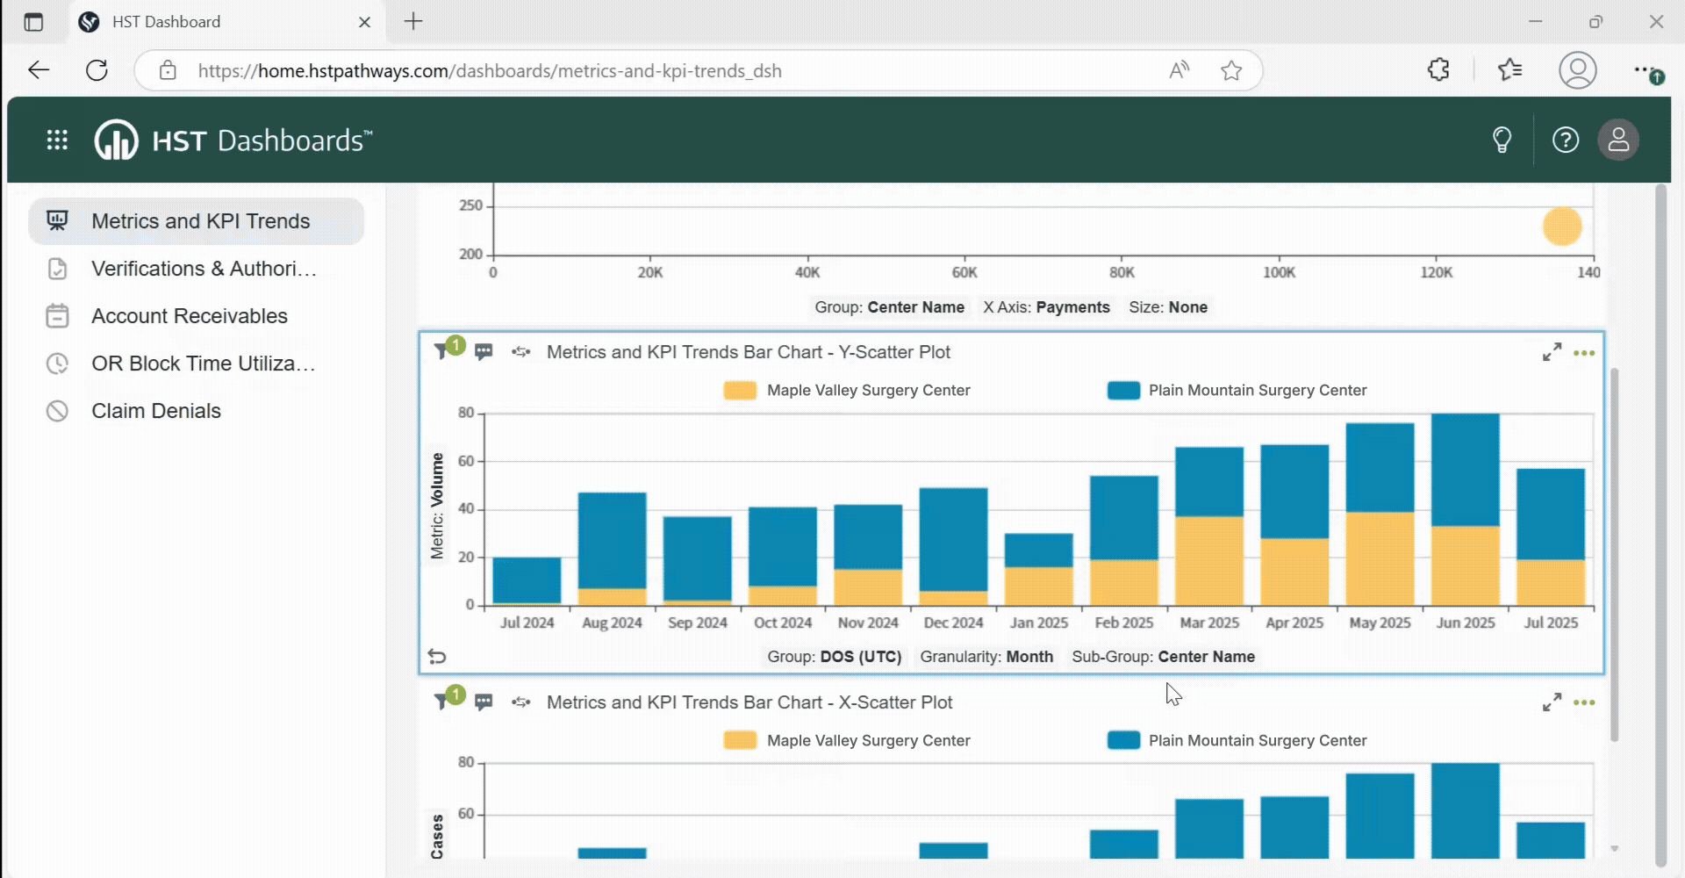The image size is (1685, 878).
Task: Toggle Maple Valley legend in Y-Scatter chart
Action: pos(847,390)
